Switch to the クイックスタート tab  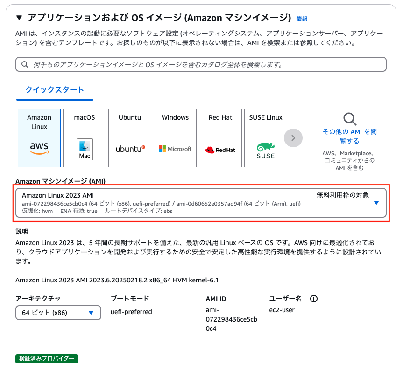point(55,90)
